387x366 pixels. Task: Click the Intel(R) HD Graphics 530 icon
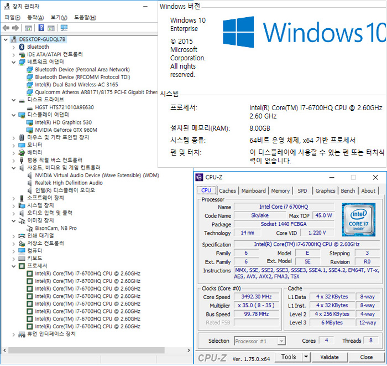point(30,122)
